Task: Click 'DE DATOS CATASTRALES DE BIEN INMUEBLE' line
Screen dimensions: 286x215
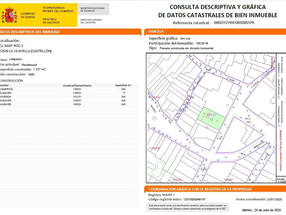Action: point(218,15)
